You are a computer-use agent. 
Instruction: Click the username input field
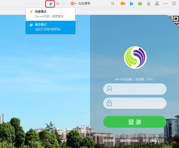tap(135, 89)
